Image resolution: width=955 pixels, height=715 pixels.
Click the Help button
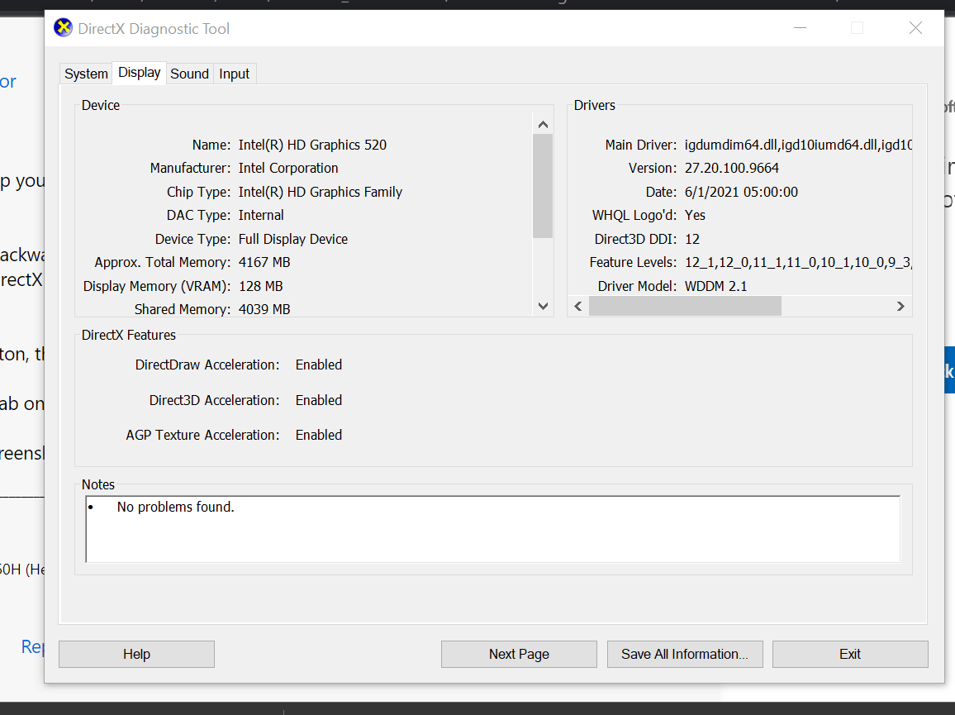(x=136, y=654)
